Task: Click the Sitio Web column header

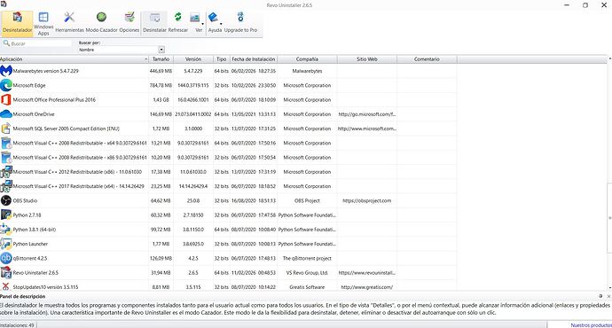Action: click(x=367, y=59)
